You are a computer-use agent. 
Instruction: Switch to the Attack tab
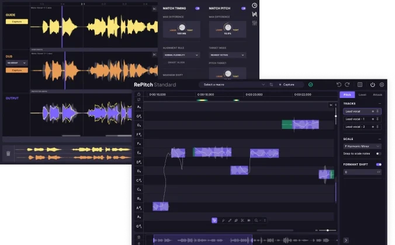(x=377, y=94)
